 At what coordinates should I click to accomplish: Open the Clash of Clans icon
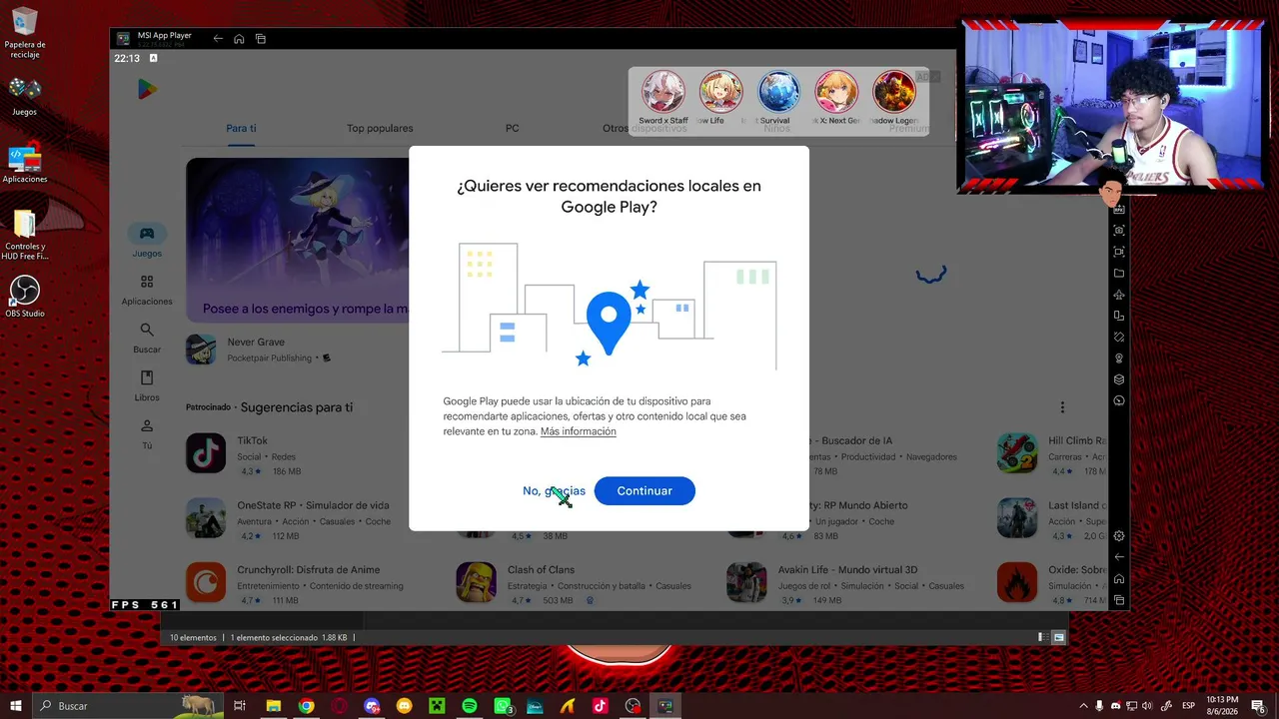click(476, 583)
